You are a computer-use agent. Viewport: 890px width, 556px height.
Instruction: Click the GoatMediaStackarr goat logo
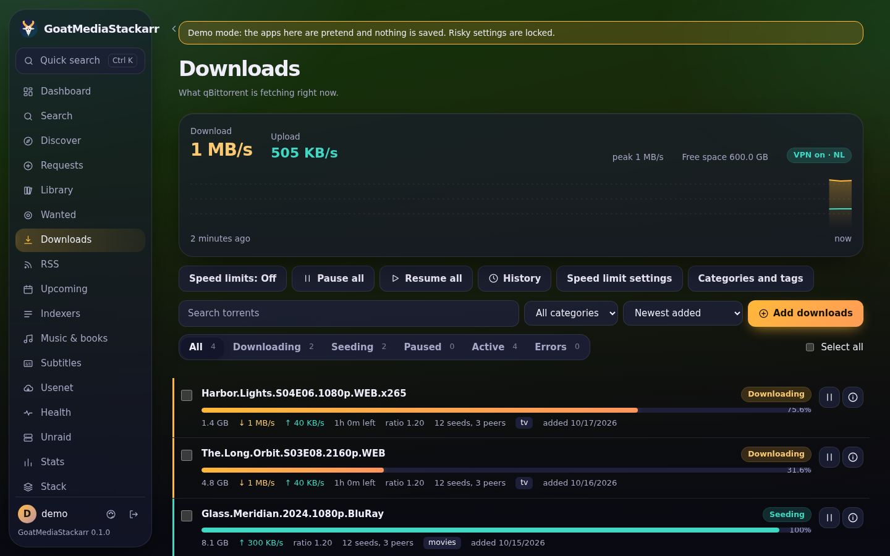pos(28,28)
